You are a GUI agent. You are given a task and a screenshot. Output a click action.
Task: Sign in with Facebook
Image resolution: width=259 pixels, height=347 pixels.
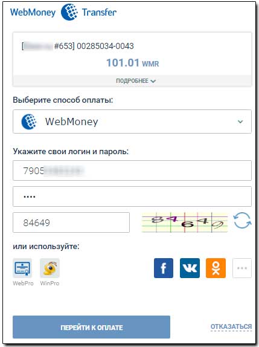[164, 268]
